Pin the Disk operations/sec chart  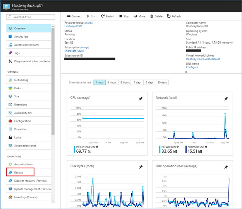coord(226,167)
